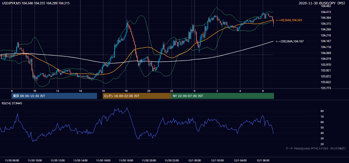Click hour label 20 under price chart
The image size is (349, 163).
point(149,91)
